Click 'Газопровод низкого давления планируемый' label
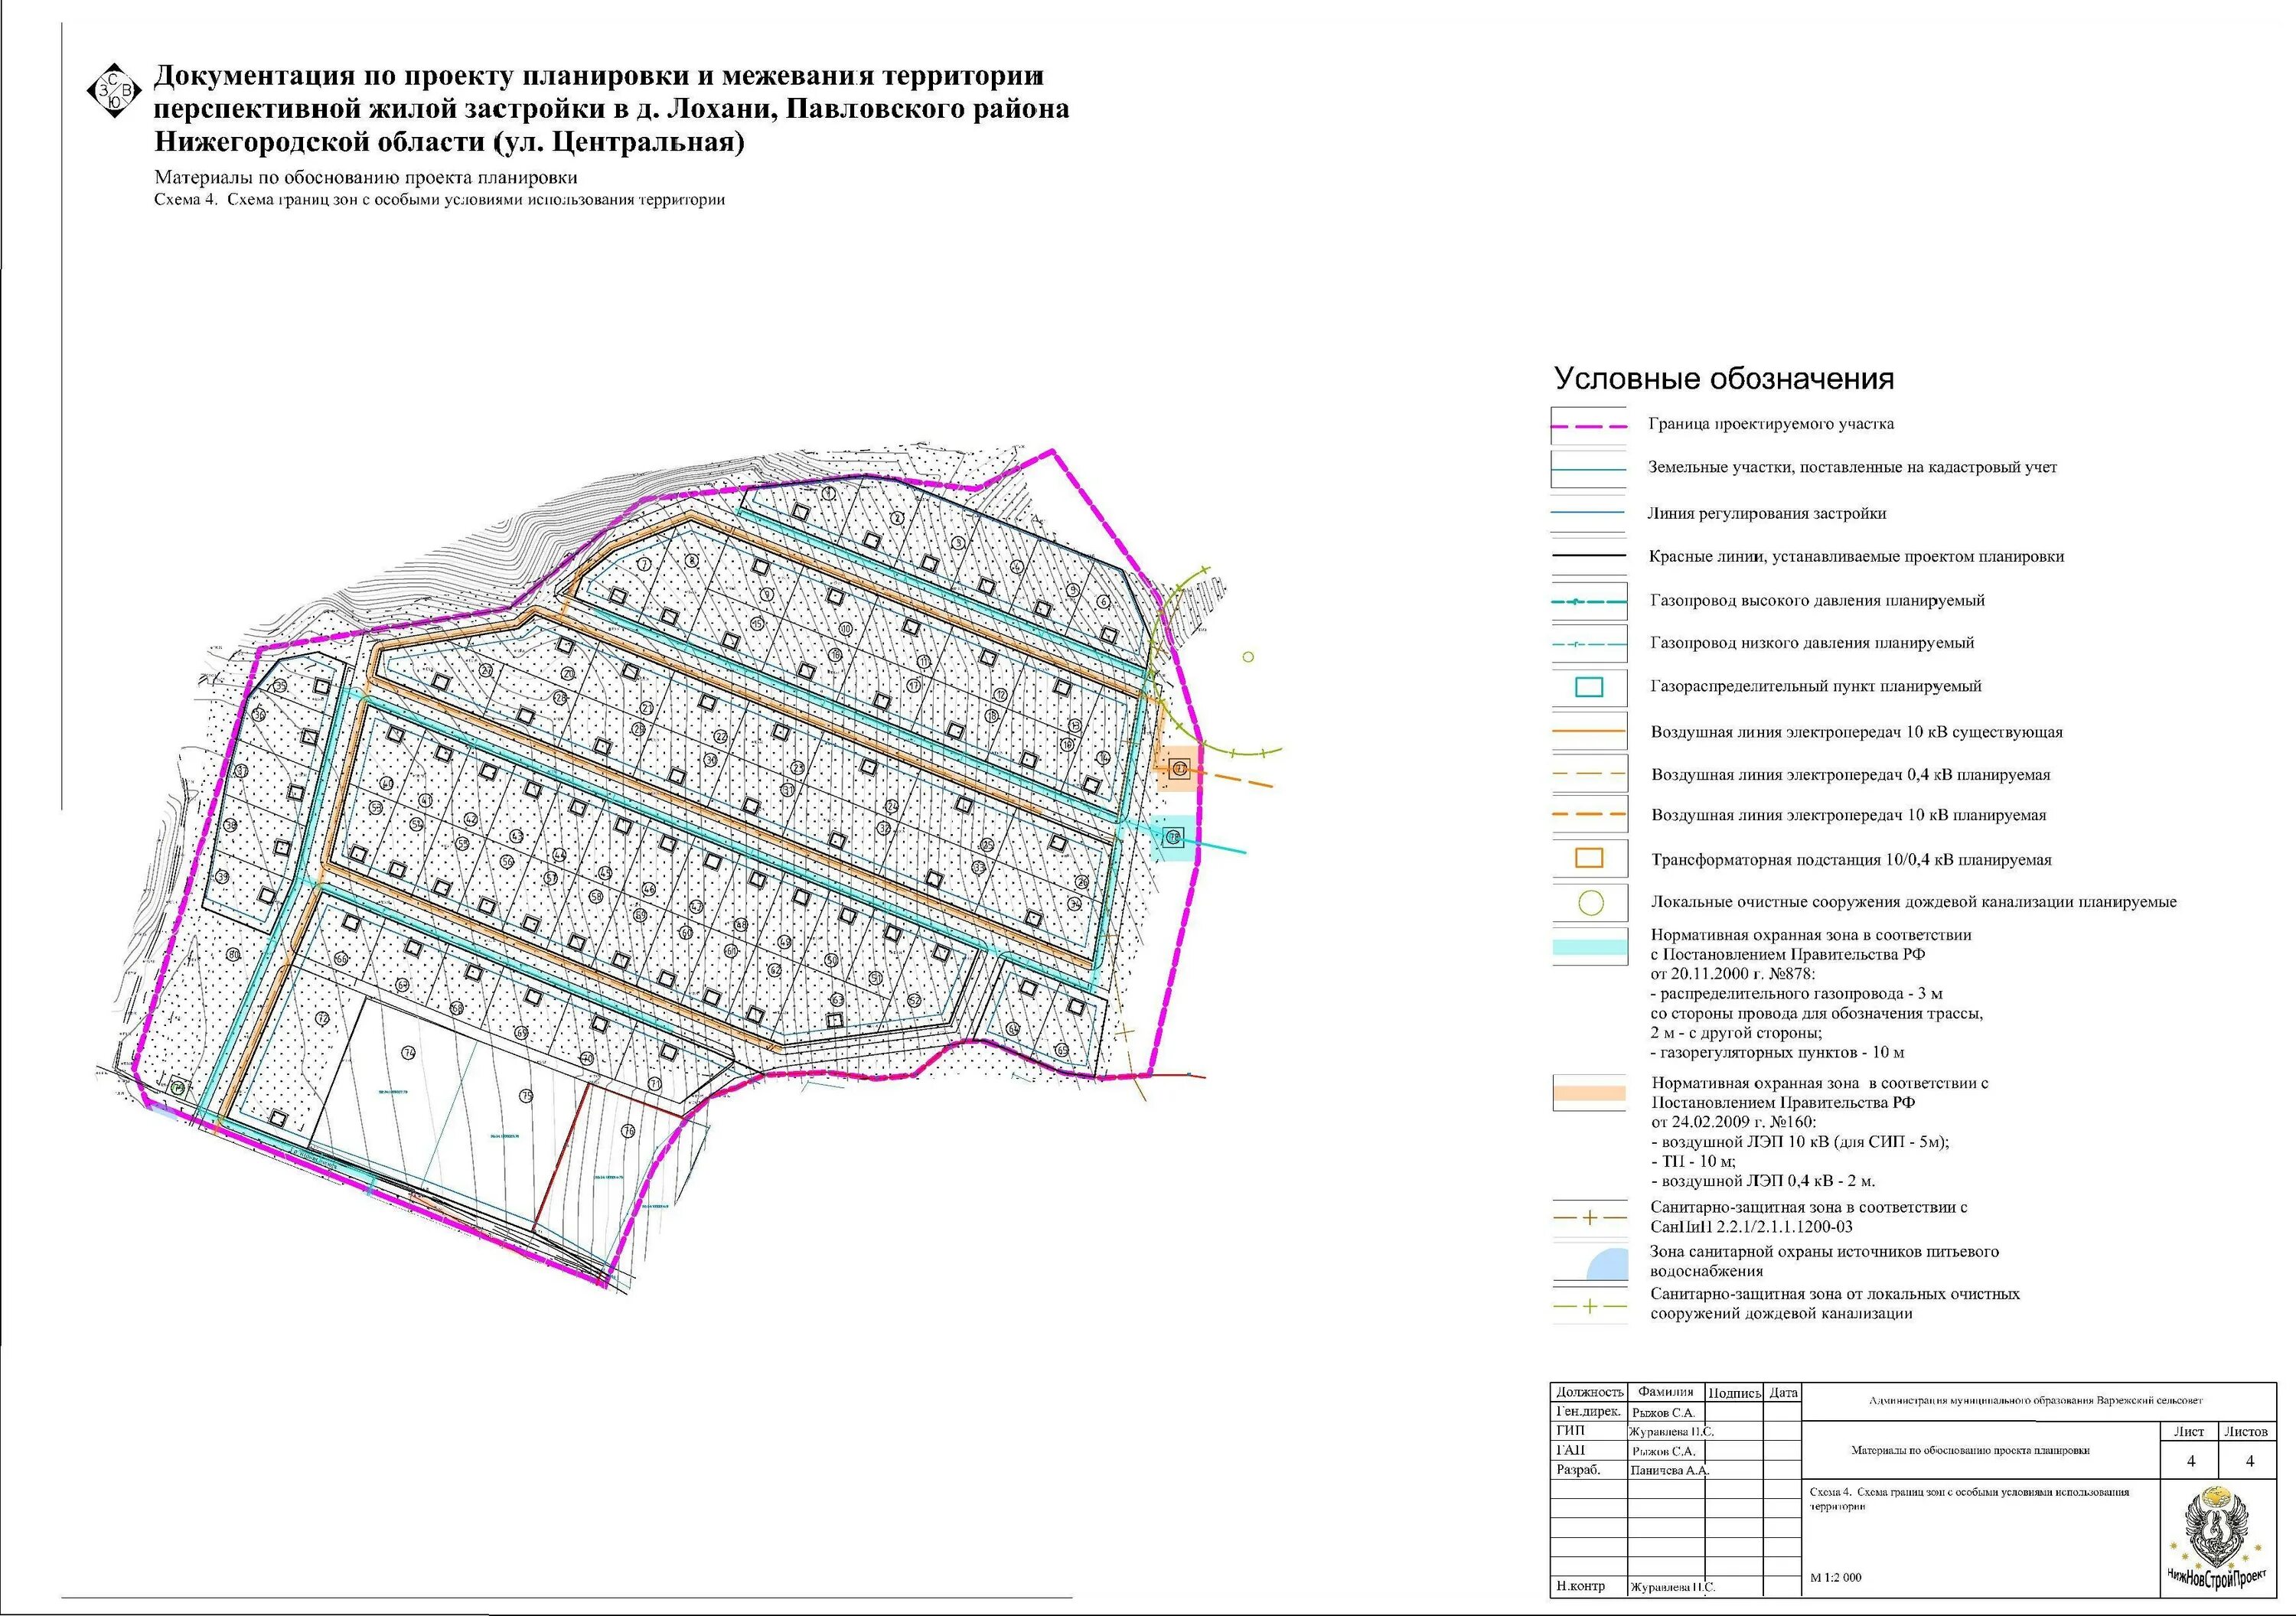Image resolution: width=2296 pixels, height=1616 pixels. coord(1812,643)
